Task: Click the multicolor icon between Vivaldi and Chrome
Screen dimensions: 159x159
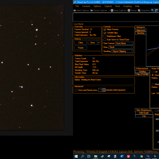Action: 135,156
